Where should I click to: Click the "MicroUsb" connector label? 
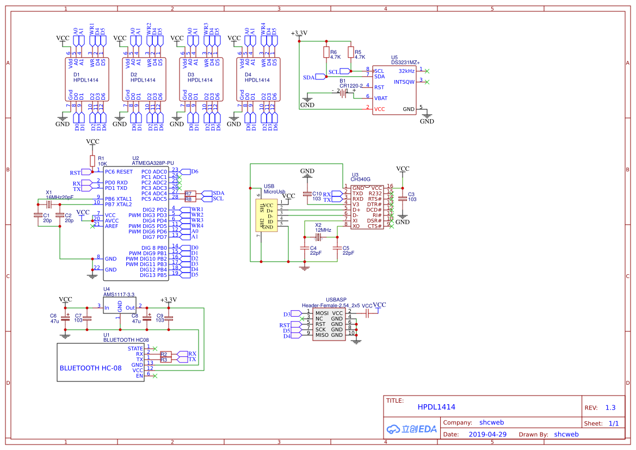(x=275, y=192)
